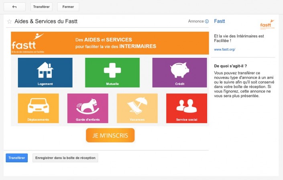283x180 pixels.
Task: Select the Déplacements car tile
Action: (38, 108)
